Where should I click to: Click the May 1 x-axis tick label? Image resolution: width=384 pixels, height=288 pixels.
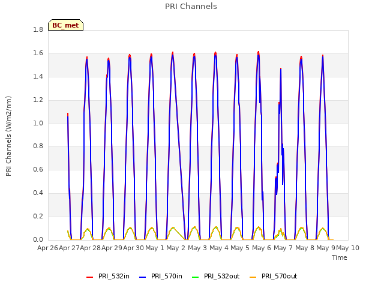click(x=155, y=248)
